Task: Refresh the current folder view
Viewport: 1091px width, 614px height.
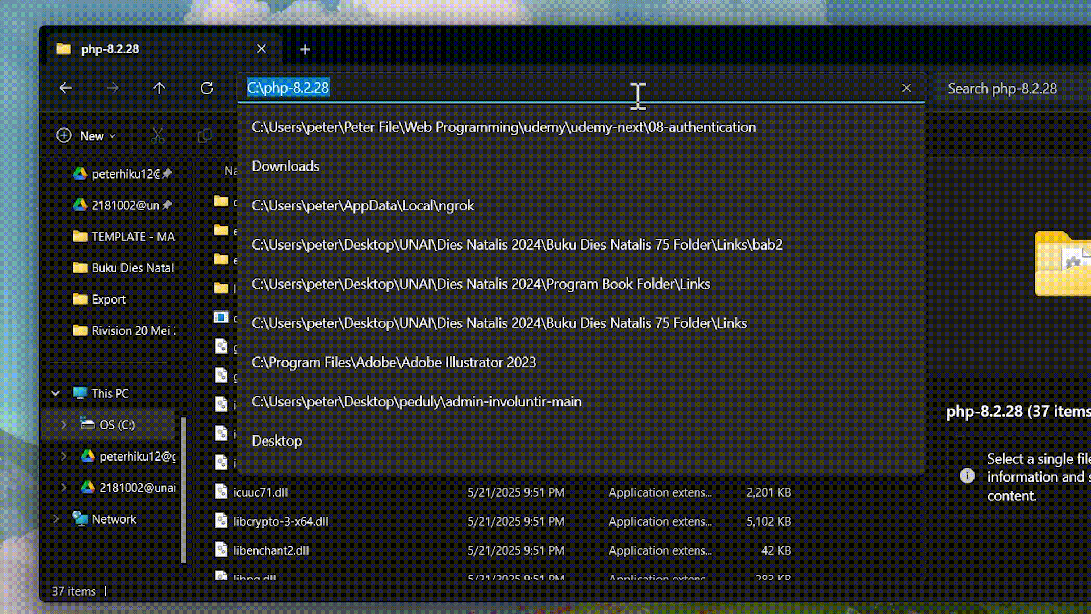Action: pos(207,88)
